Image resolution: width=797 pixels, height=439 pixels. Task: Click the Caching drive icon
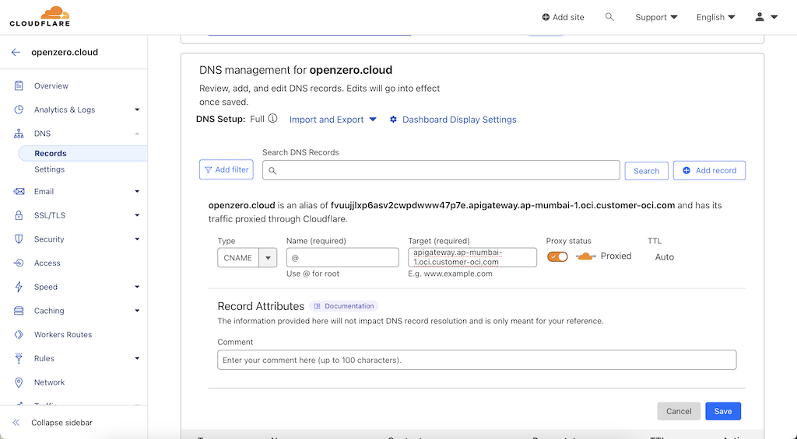click(19, 311)
